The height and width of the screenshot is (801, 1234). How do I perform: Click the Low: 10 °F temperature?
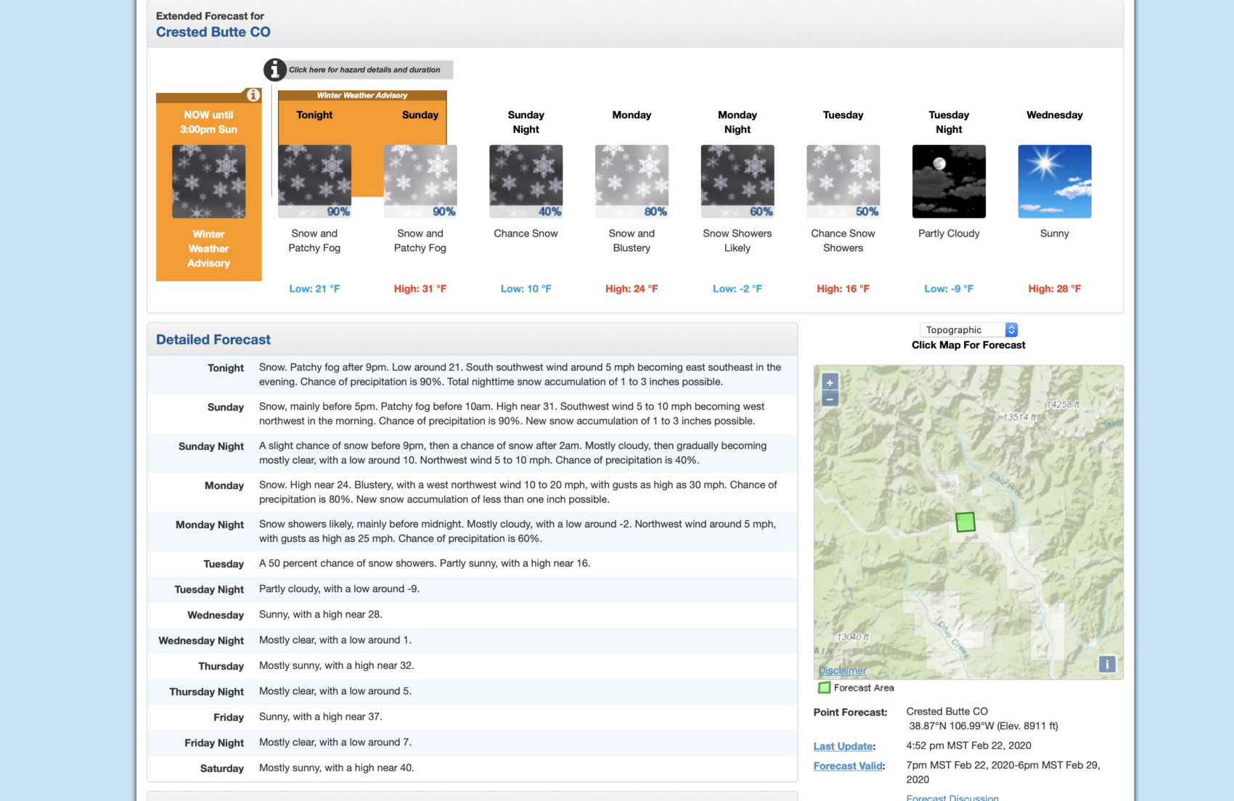tap(526, 289)
